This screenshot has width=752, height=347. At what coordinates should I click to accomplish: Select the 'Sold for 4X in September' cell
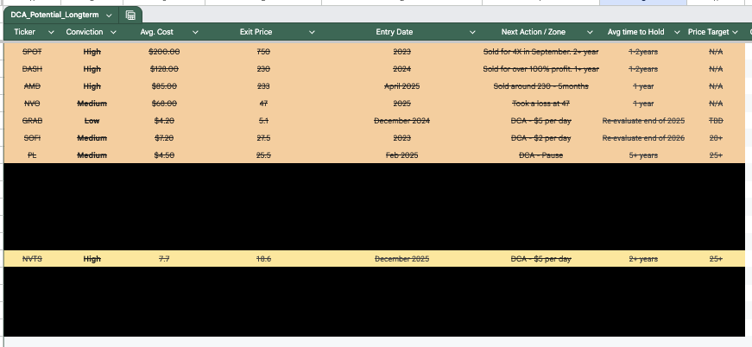click(541, 52)
